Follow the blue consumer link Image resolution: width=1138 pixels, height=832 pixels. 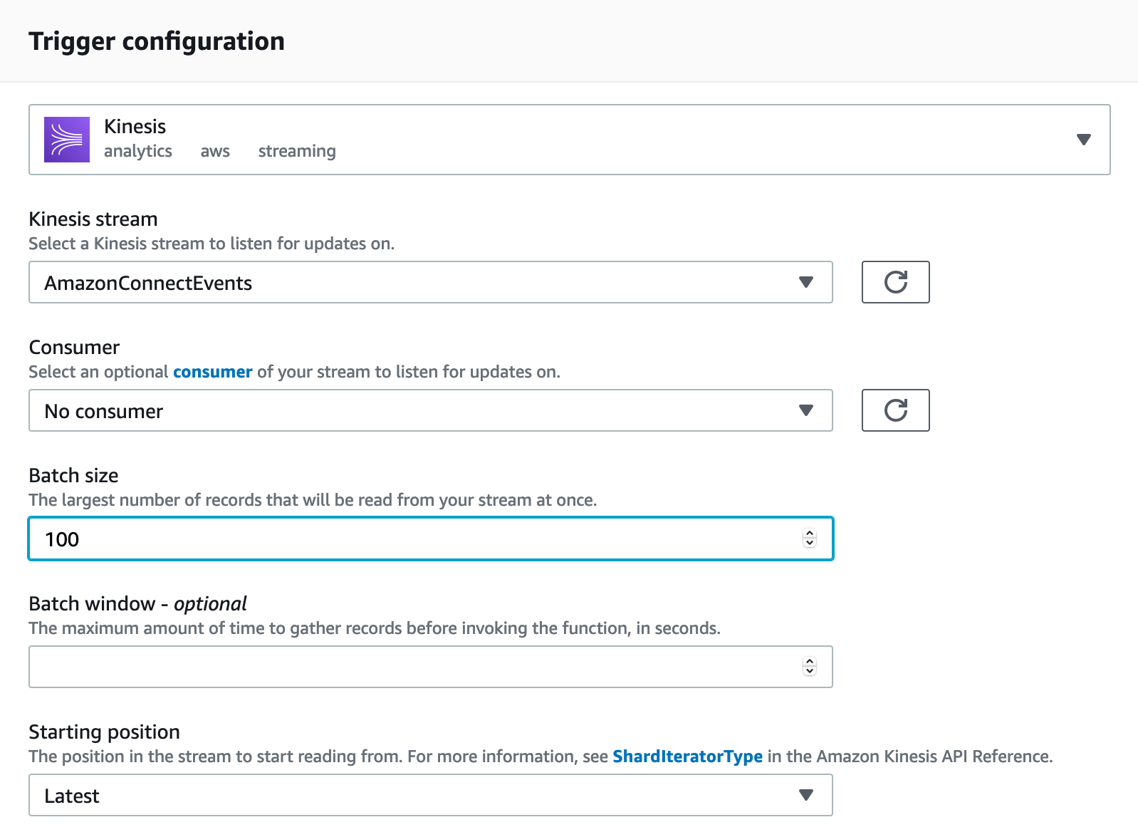(x=212, y=372)
